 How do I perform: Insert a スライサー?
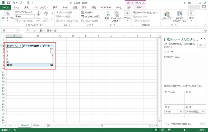(x=87, y=12)
